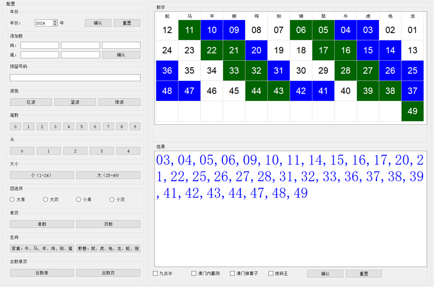The width and height of the screenshot is (434, 287).
Task: Select green number cell 44
Action: coord(256,91)
